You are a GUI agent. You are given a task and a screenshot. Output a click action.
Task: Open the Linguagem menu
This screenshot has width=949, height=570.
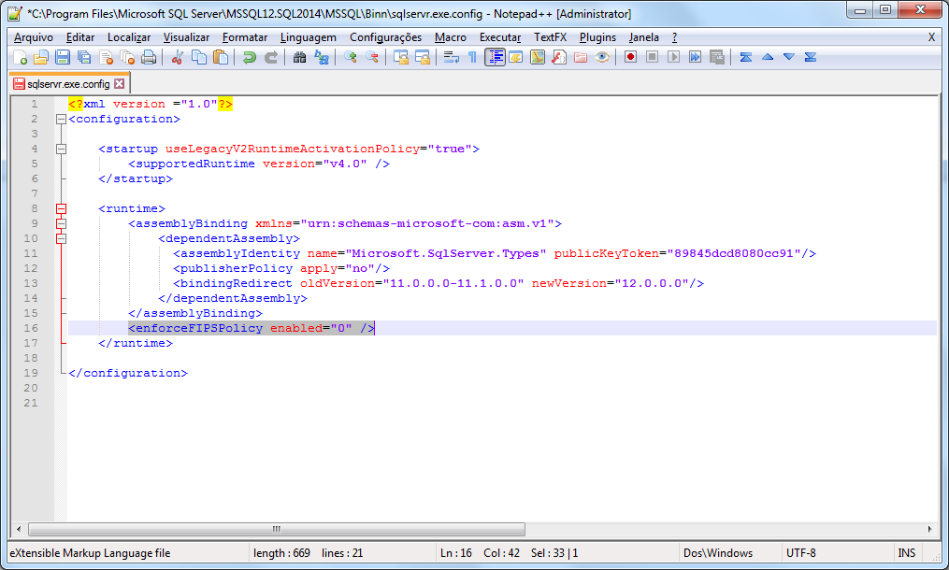(x=308, y=37)
